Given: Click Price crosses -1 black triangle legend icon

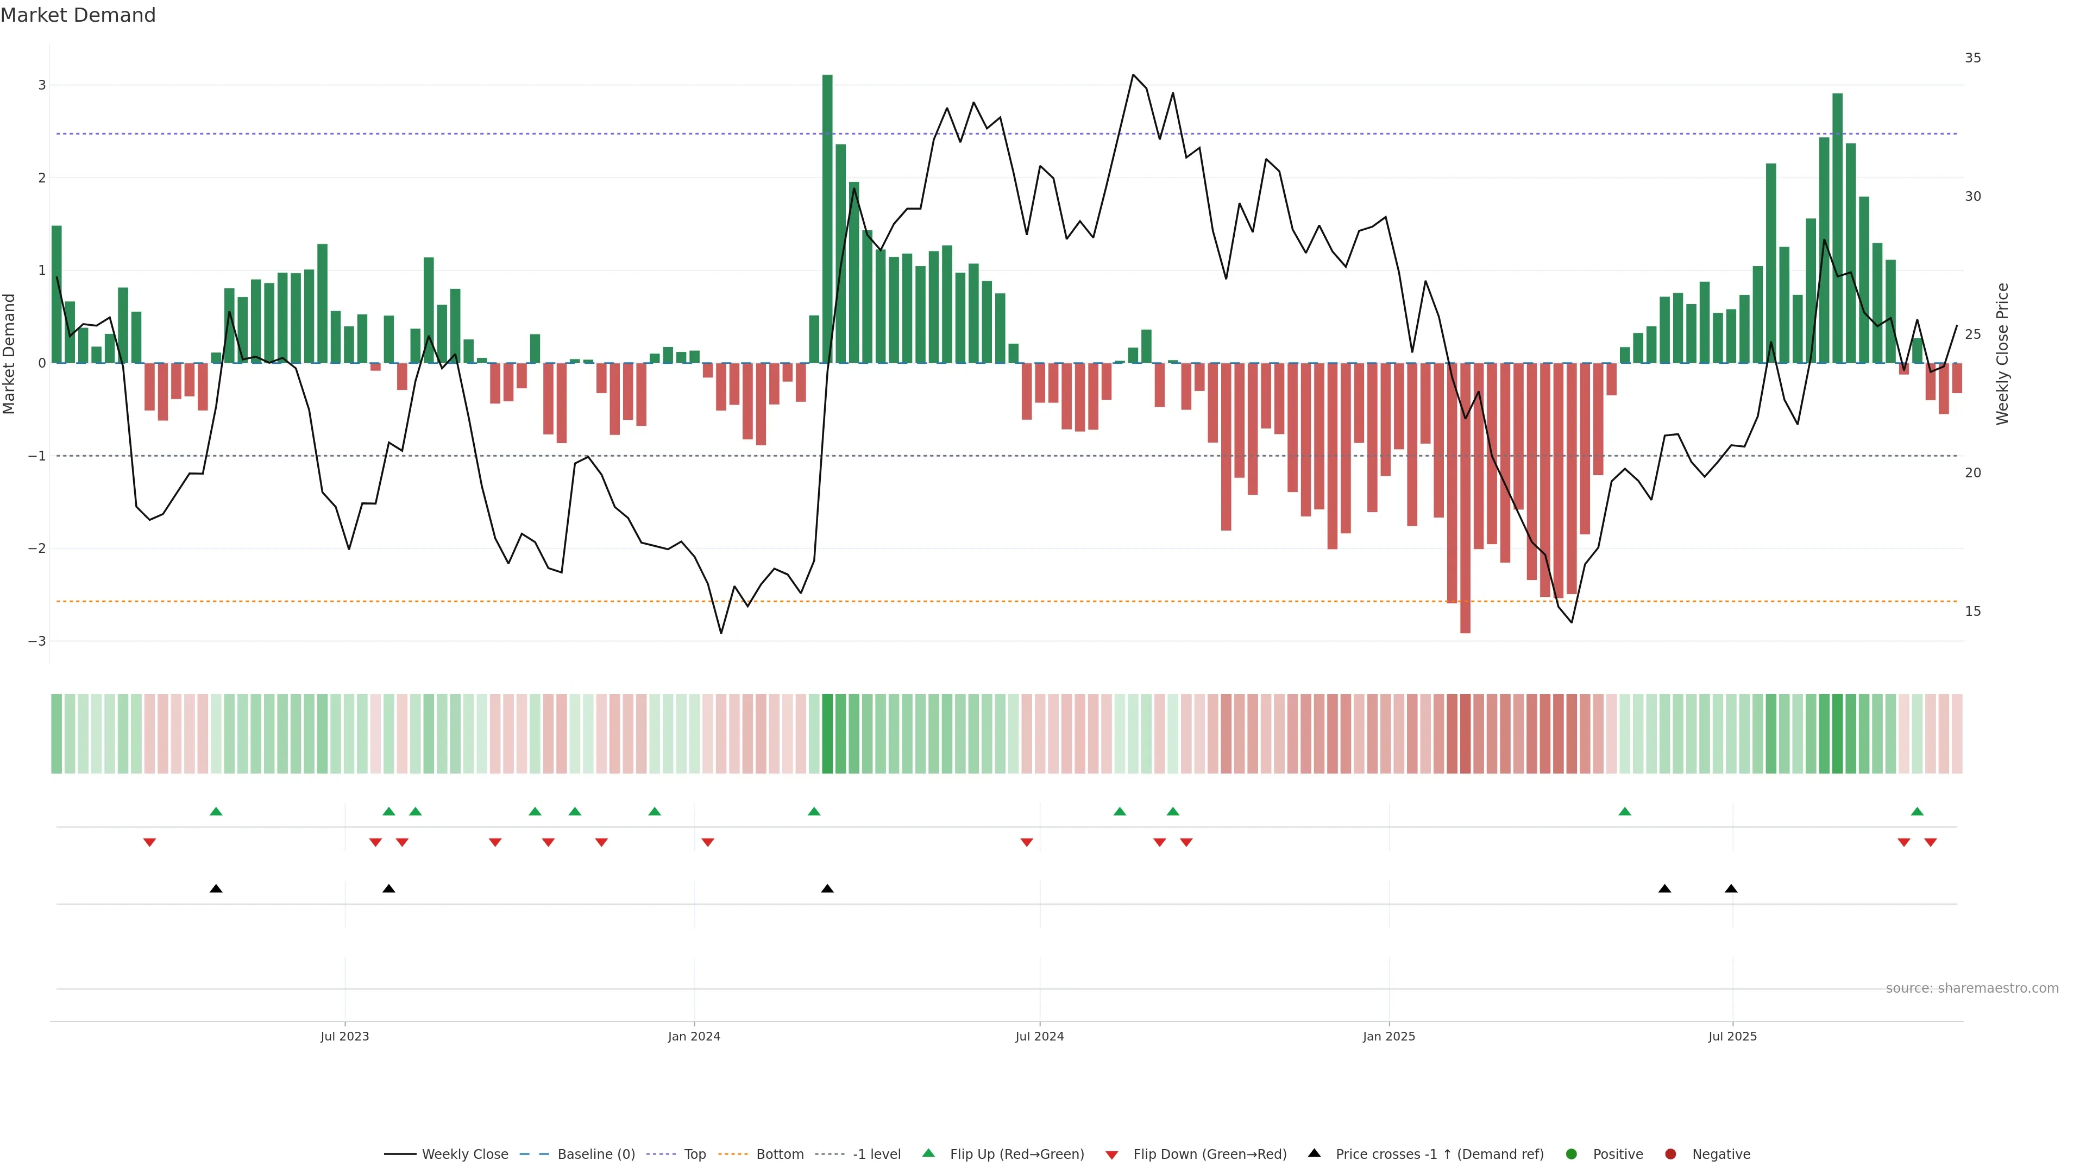Looking at the screenshot, I should pyautogui.click(x=1314, y=1153).
